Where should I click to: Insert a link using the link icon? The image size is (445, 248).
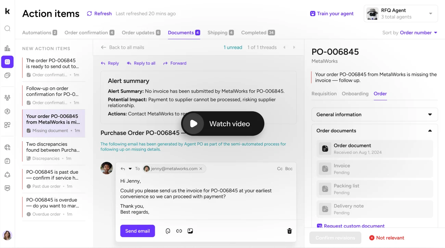point(179,231)
